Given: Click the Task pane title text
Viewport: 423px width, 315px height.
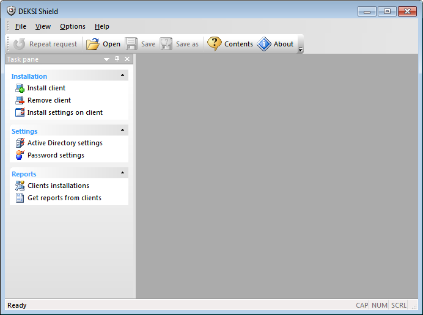Looking at the screenshot, I should click(x=23, y=59).
